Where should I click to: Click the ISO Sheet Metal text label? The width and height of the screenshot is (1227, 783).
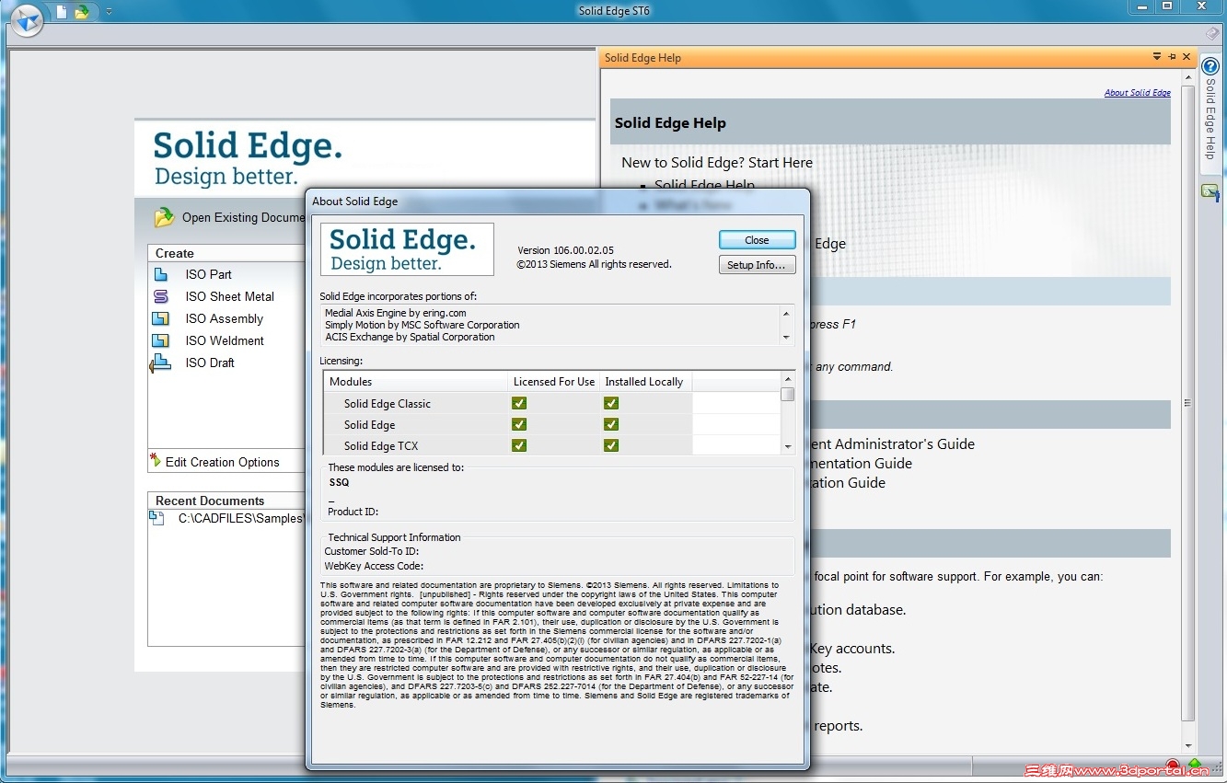[230, 296]
